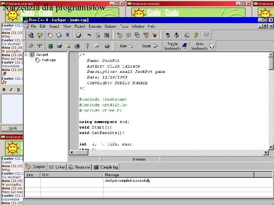Screen dimensions: 274x205
Task: Open the New dropdown button in toolbar
Action: point(126,46)
